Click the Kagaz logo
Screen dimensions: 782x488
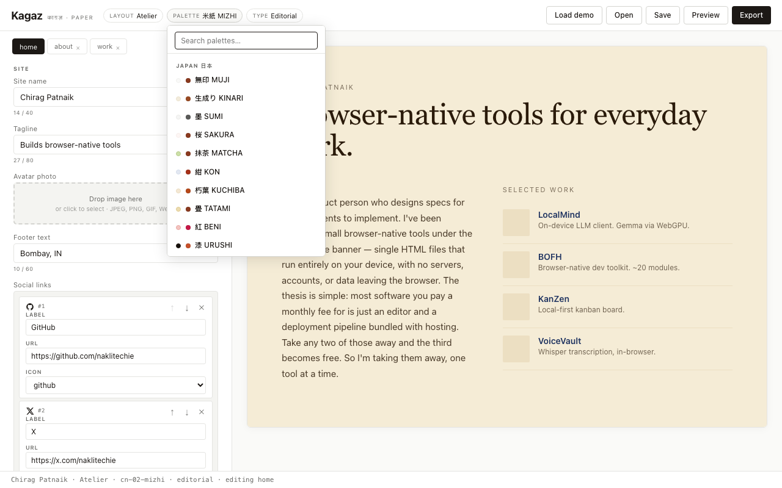[x=27, y=15]
